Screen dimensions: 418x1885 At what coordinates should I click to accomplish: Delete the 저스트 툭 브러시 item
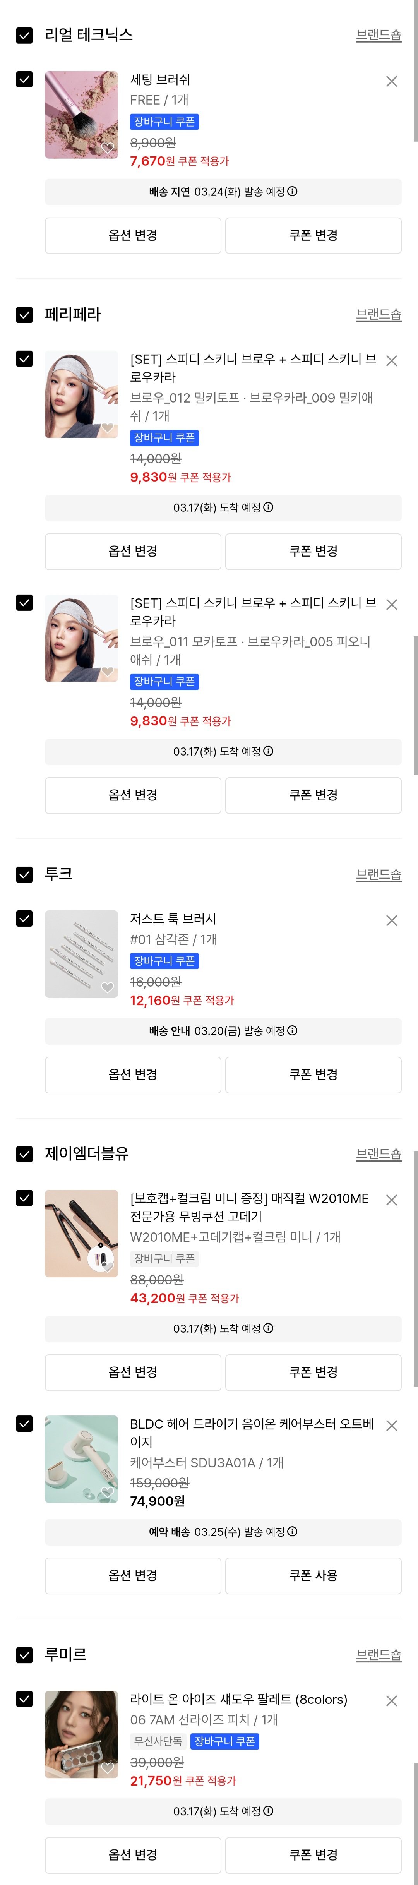click(x=392, y=920)
